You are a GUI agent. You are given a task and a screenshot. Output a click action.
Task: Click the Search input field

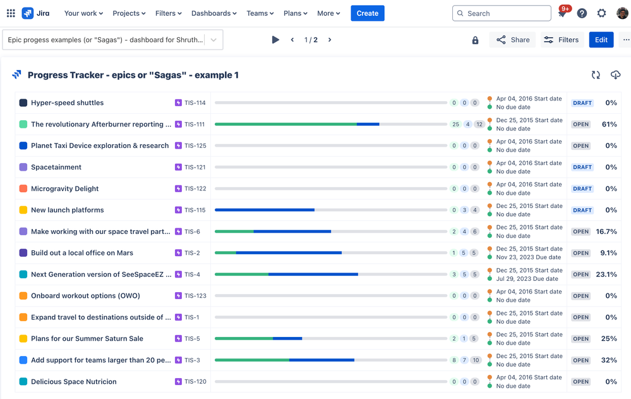tap(502, 13)
